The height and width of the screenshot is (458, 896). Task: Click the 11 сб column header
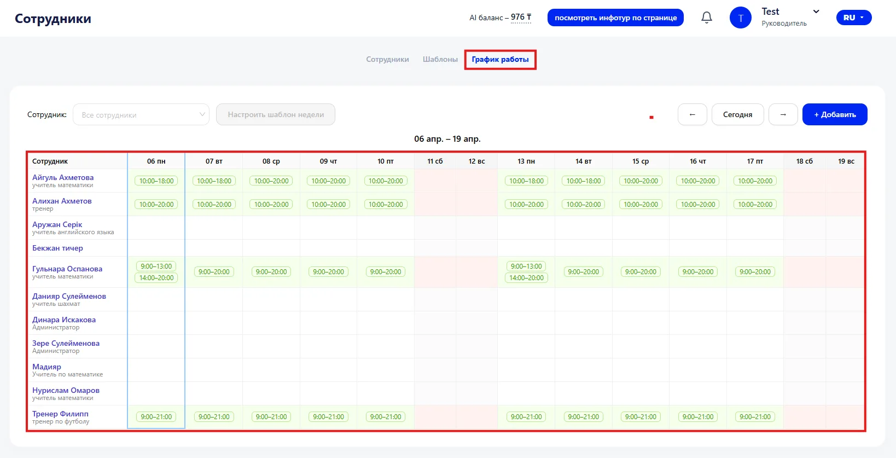tap(435, 161)
